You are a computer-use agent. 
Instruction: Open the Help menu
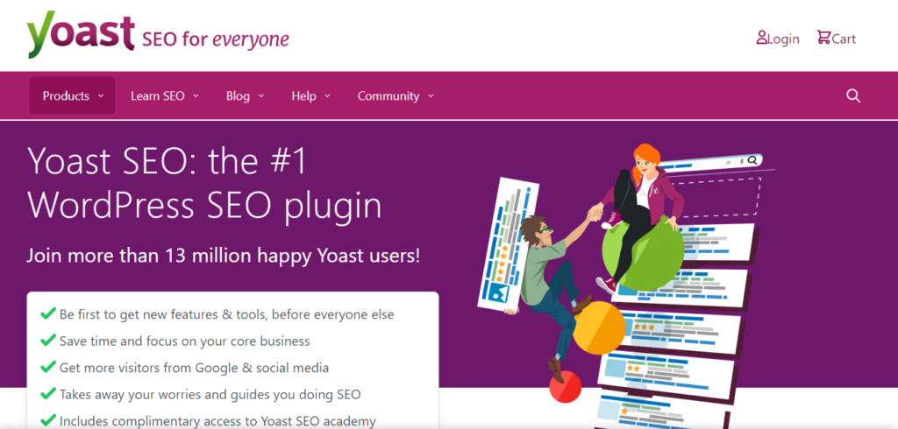[x=311, y=96]
